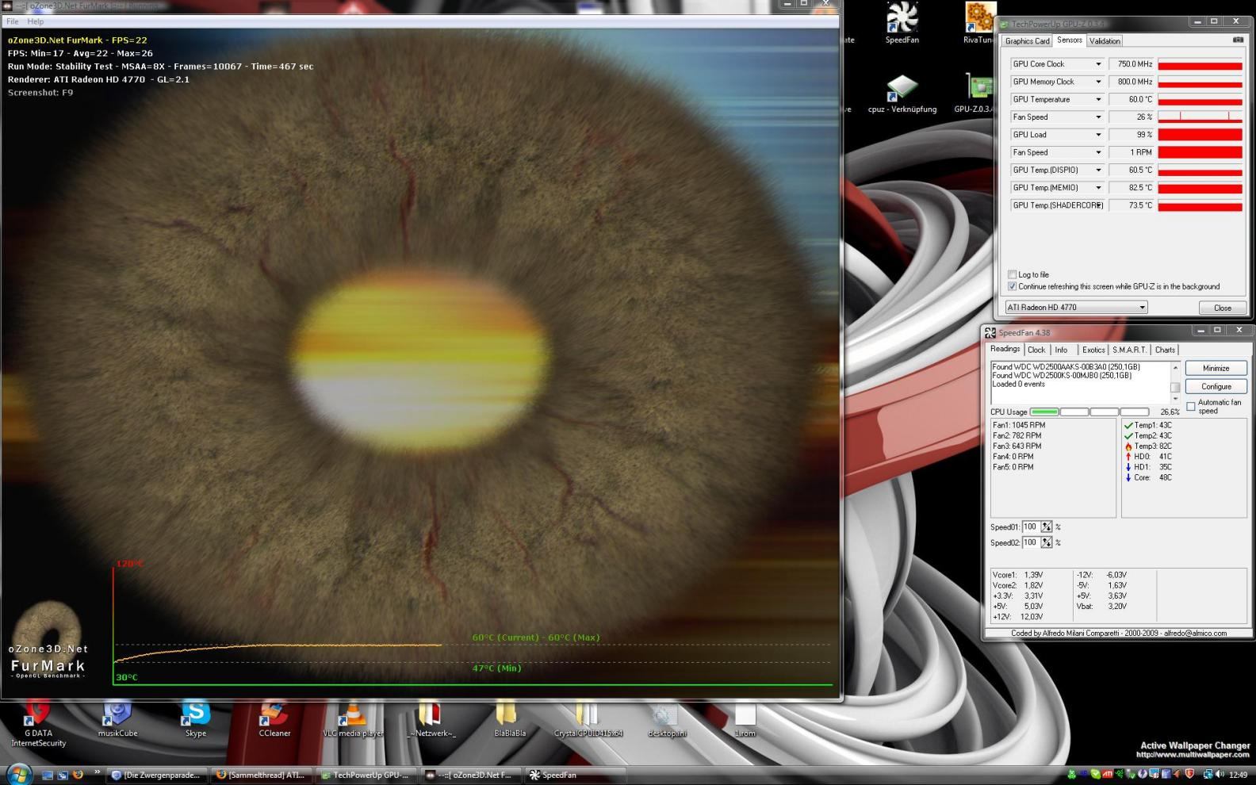Open the 1.rom file icon
The image size is (1256, 785).
coord(745,719)
